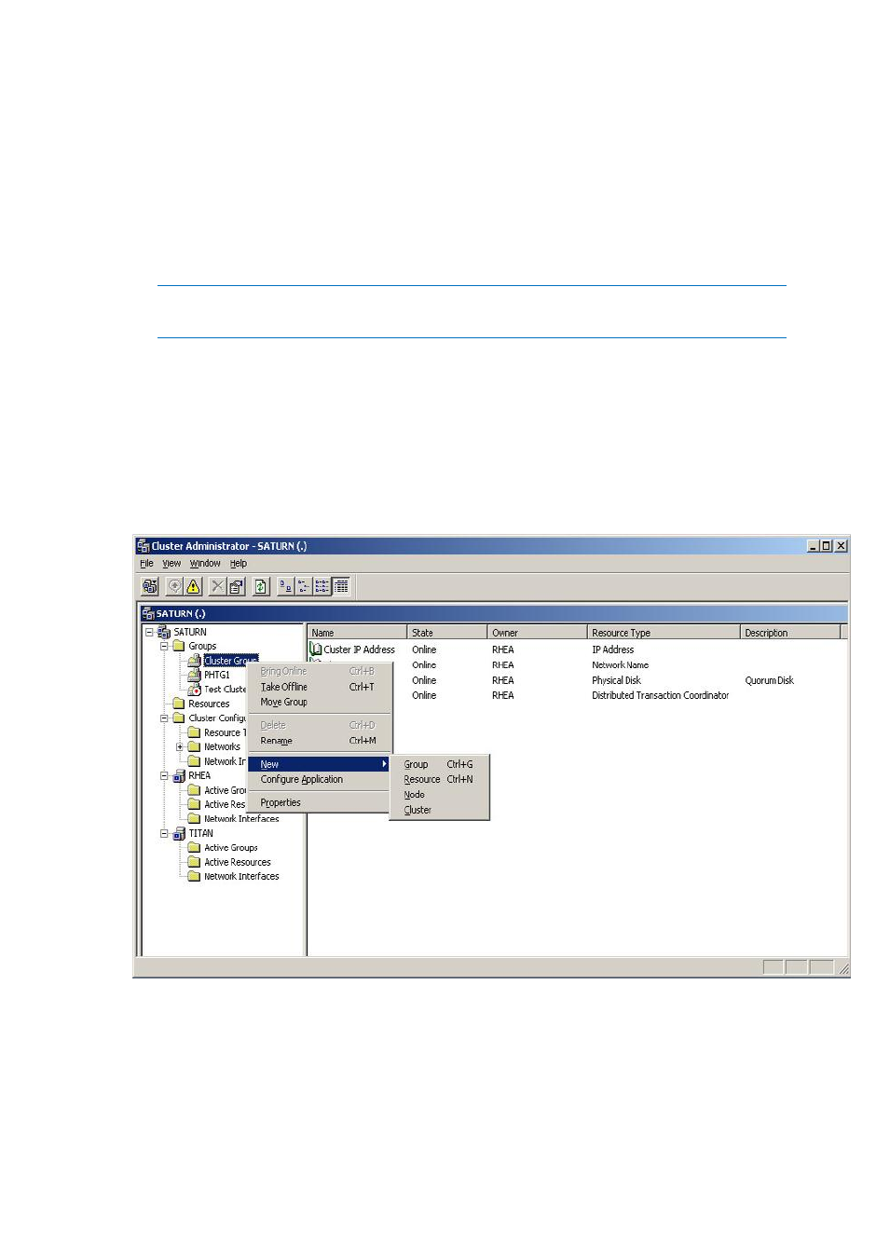Switch to Small Icons view

click(x=304, y=586)
